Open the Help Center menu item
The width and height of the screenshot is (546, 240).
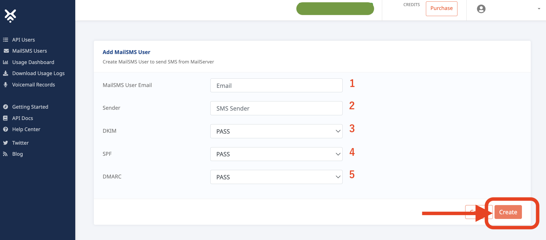[26, 129]
